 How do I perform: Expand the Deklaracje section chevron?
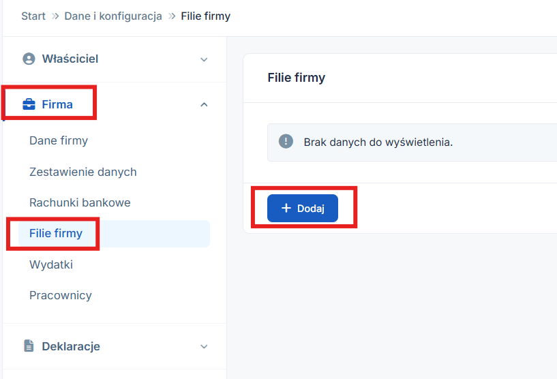[204, 346]
